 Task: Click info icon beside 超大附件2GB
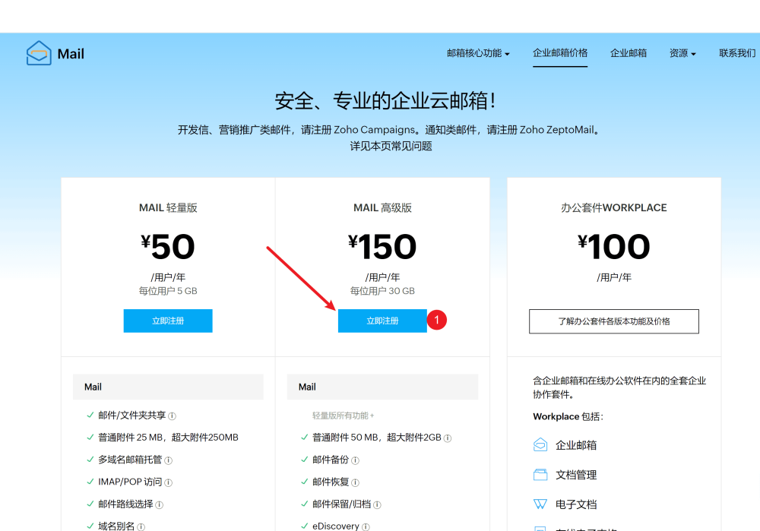[448, 438]
